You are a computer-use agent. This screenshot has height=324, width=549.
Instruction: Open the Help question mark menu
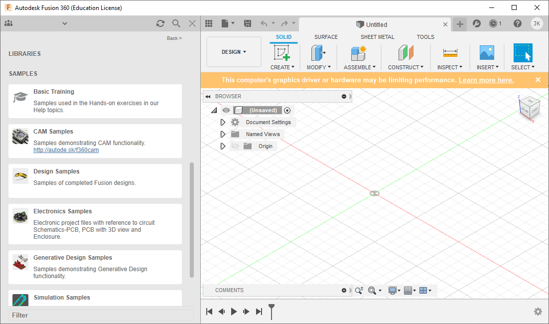(518, 23)
